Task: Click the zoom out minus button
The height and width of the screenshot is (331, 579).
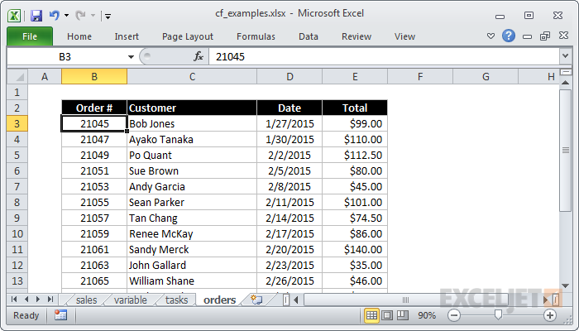Action: pyautogui.click(x=454, y=315)
